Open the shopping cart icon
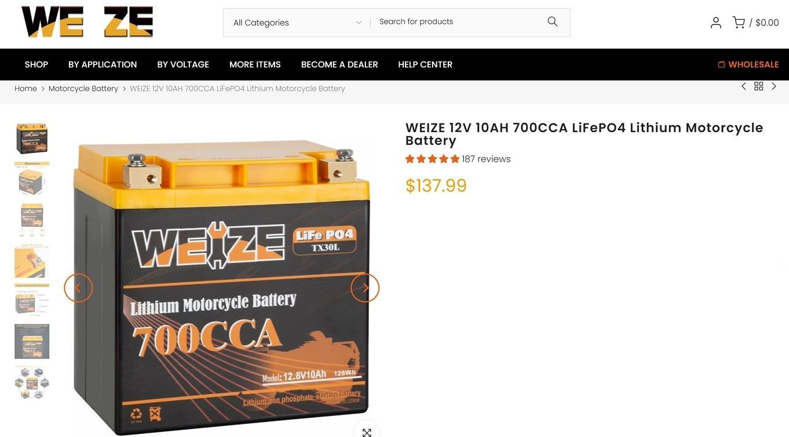This screenshot has width=789, height=437. point(739,23)
